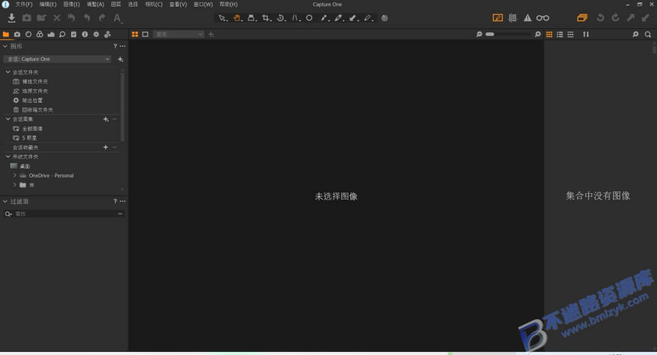
Task: Switch browser to orange grid view
Action: pyautogui.click(x=549, y=34)
